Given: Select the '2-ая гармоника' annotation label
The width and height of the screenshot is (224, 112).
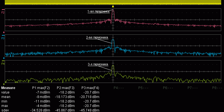Looking at the screenshot, I should pos(97,37).
